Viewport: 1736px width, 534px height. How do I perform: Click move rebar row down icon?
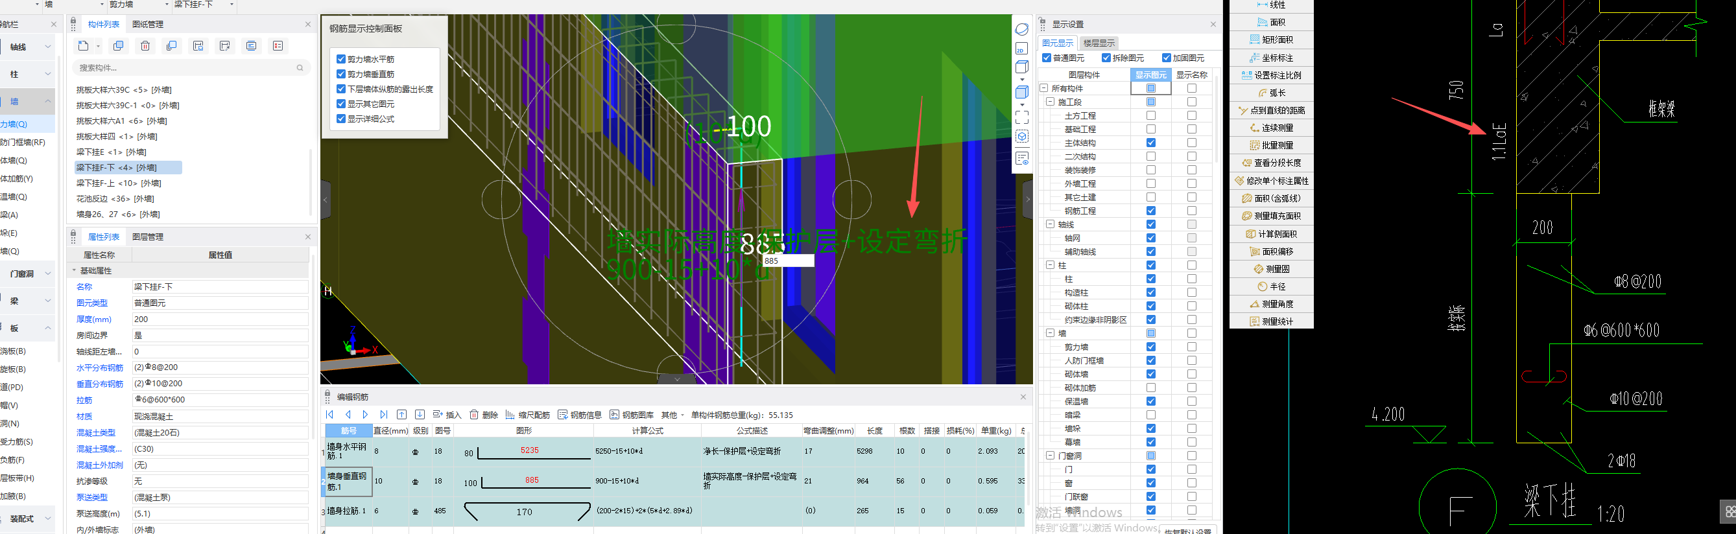420,415
